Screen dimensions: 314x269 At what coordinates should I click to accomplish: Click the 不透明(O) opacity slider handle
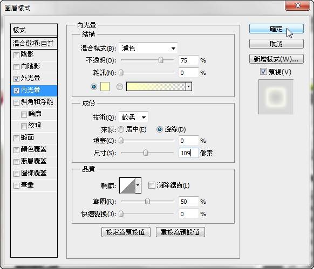point(161,60)
